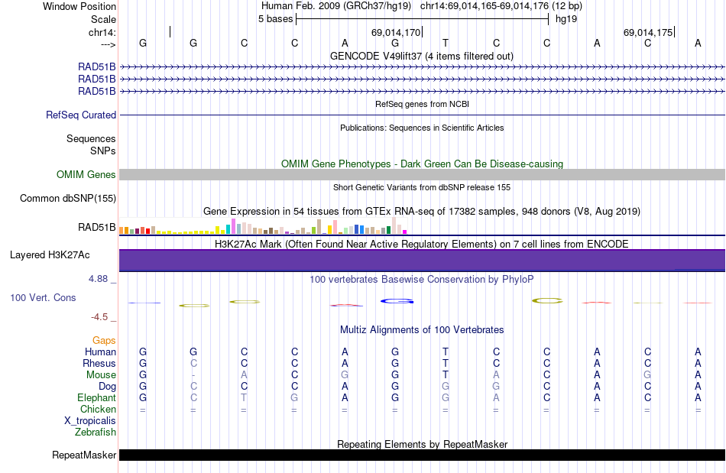The image size is (726, 473).
Task: Click the 4.88 PhyloP upper scale value
Action: (x=98, y=279)
